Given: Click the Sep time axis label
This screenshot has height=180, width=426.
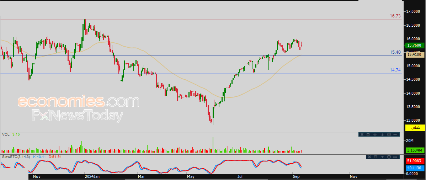Looking at the screenshot, I should 295,177.
